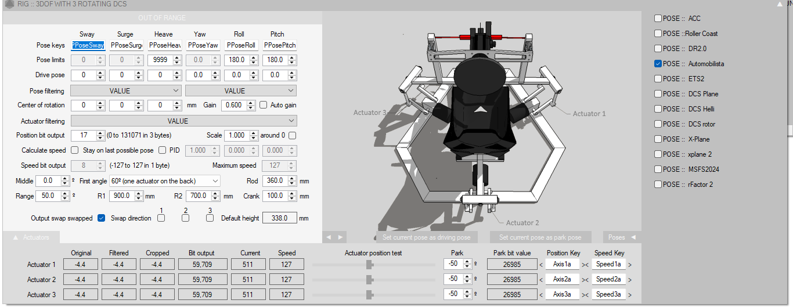Expand the Actuator filtering dropdown

pos(183,121)
